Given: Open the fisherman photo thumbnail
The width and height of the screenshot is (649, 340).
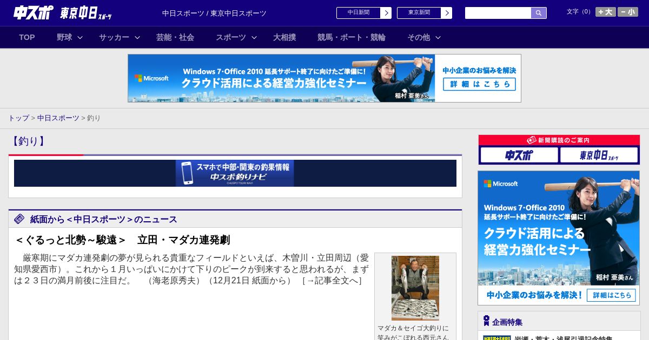Looking at the screenshot, I should (415, 288).
